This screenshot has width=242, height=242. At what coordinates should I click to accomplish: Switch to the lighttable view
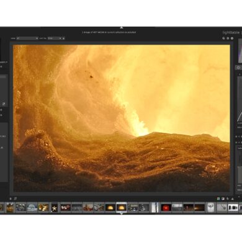click(x=231, y=32)
